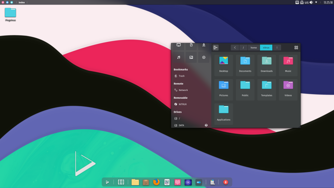Launch the media player in dock
The height and width of the screenshot is (188, 334).
tap(188, 182)
